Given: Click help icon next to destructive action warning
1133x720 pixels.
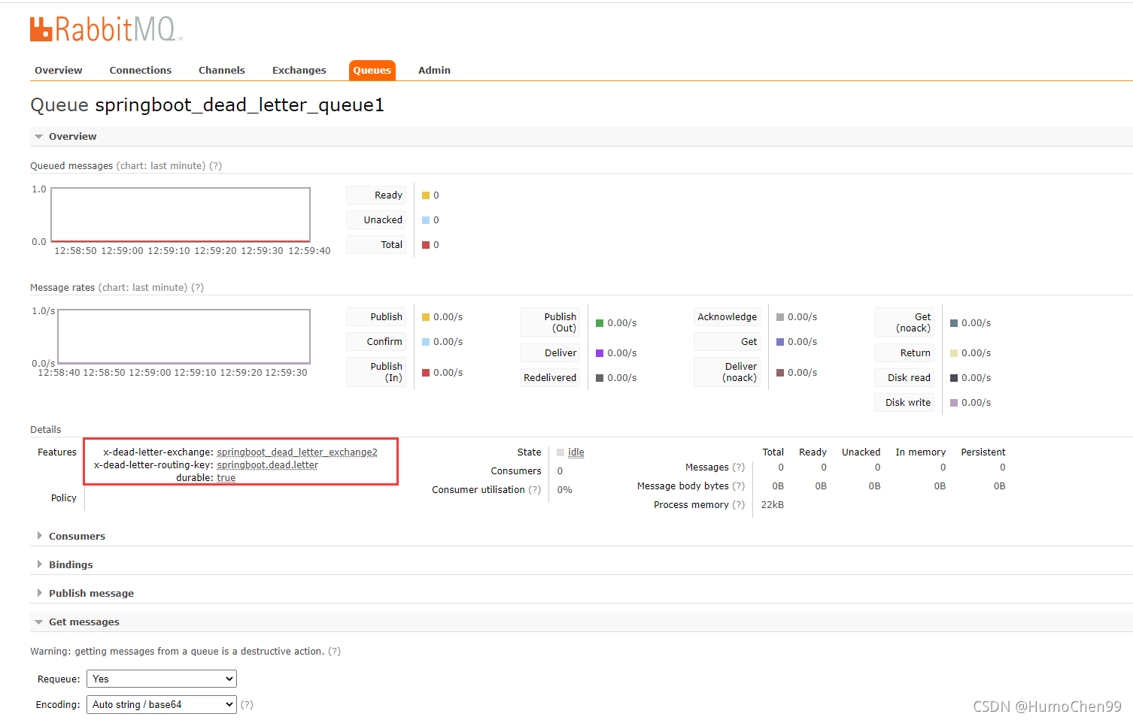Looking at the screenshot, I should click(x=335, y=651).
